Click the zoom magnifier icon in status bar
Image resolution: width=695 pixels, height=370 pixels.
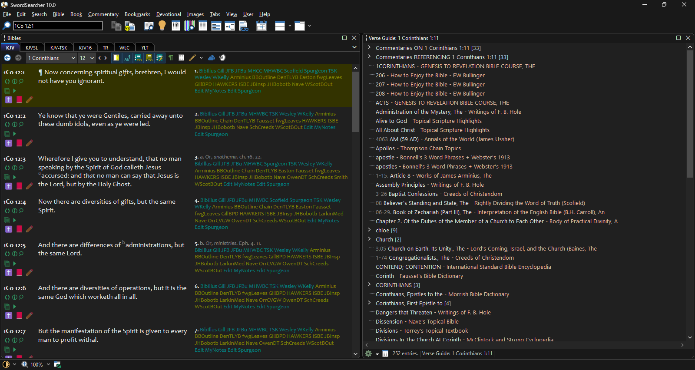pos(25,364)
